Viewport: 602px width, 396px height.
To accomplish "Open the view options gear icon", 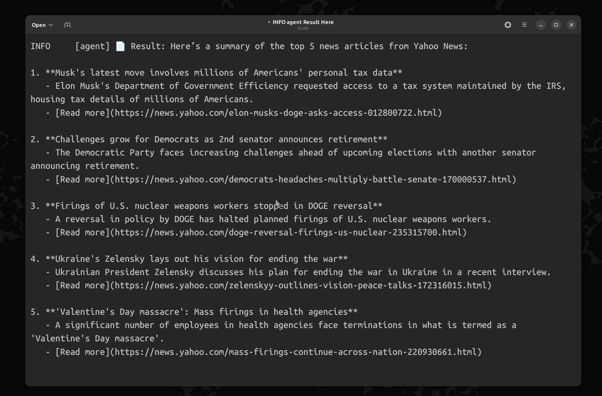I will click(x=508, y=25).
